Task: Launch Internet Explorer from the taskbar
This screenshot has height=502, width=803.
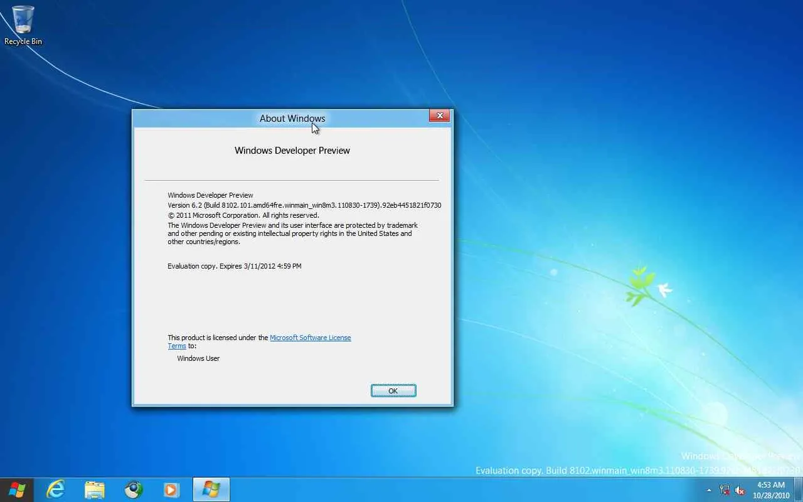Action: point(56,489)
